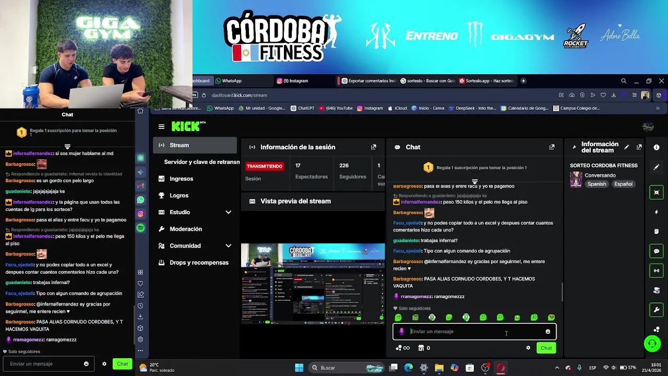The height and width of the screenshot is (376, 668).
Task: Select the first green emote in emote row
Action: 398,318
